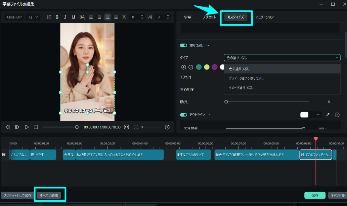The height and width of the screenshot is (206, 347).
Task: Zoom in timeline with plus icon
Action: (167, 127)
